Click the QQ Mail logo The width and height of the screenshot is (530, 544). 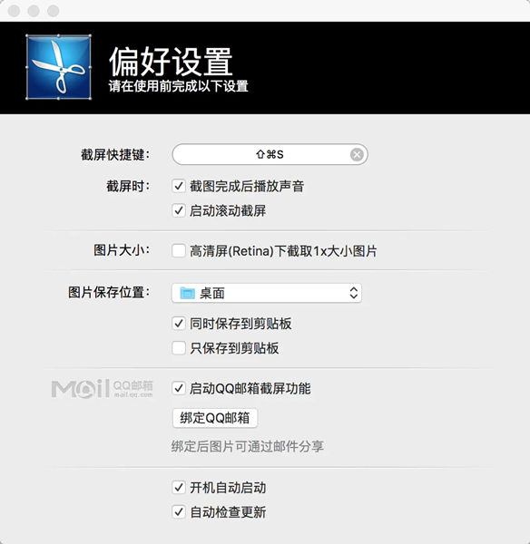[x=103, y=389]
